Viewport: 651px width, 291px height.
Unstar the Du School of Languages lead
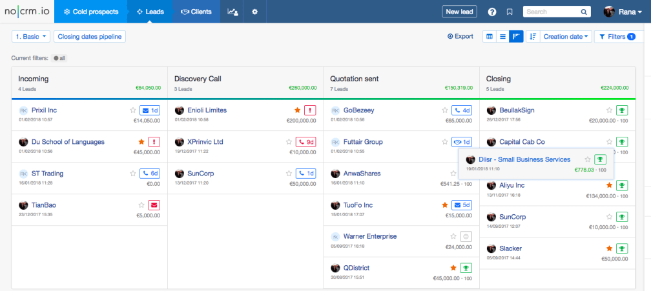pos(141,142)
